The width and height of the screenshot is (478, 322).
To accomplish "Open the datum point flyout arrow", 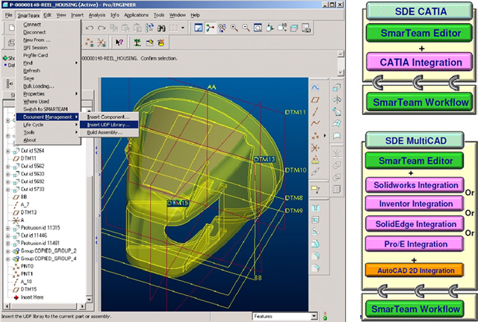I will 324,136.
